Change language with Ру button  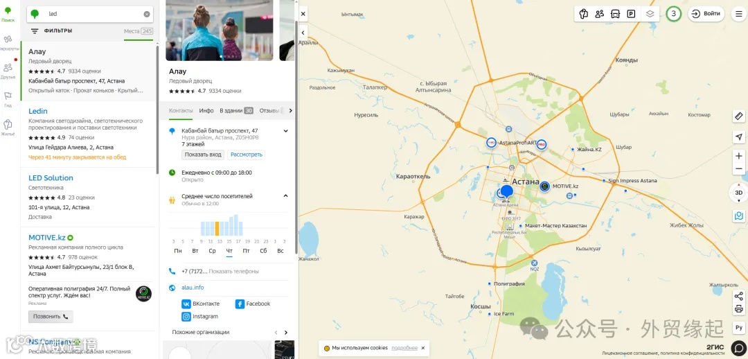coord(739,328)
